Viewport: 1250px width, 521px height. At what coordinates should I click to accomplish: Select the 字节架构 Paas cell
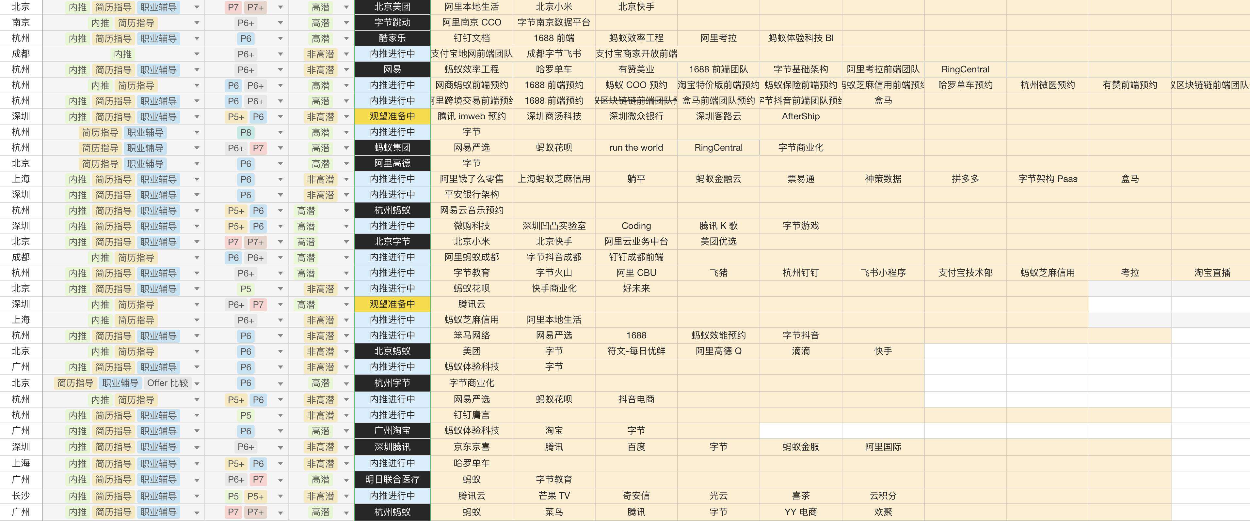[x=1048, y=179]
